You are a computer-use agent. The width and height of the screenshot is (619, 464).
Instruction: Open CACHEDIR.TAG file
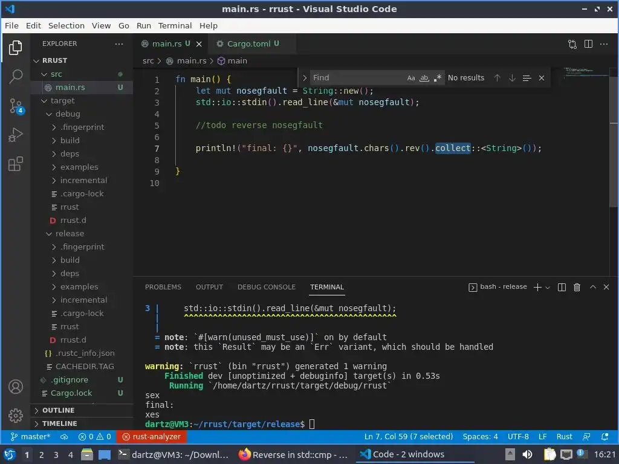pyautogui.click(x=82, y=367)
